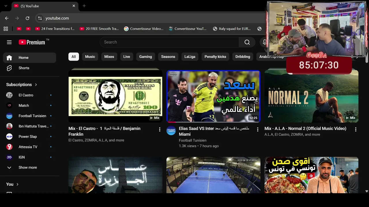The height and width of the screenshot is (207, 369).
Task: Select the Dribbling filter chip
Action: (243, 57)
